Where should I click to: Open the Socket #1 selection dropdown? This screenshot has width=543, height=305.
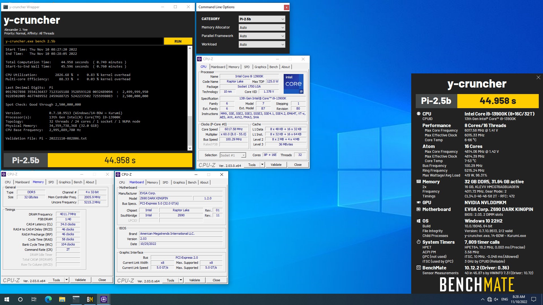233,155
